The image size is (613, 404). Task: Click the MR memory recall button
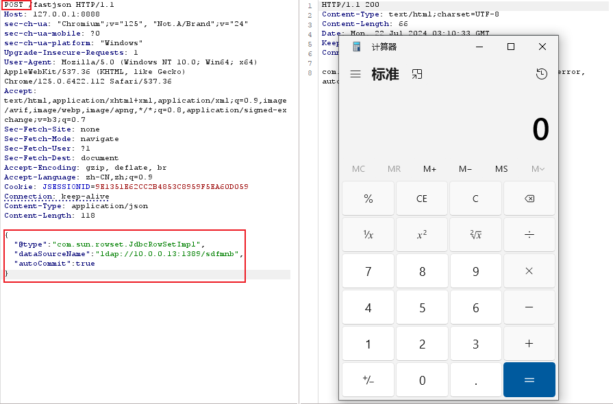(x=394, y=168)
